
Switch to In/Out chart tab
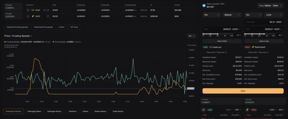61,27
